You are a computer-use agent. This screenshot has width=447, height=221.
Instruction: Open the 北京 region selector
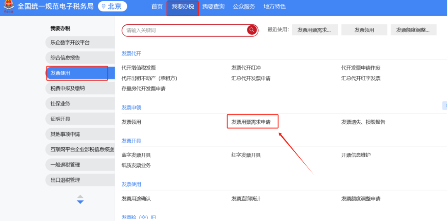(x=113, y=7)
